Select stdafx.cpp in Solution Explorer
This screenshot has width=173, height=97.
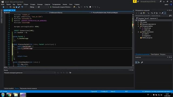pyautogui.click(x=147, y=30)
